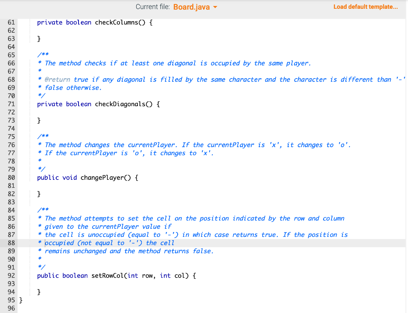Click the Load default template link

tap(365, 7)
